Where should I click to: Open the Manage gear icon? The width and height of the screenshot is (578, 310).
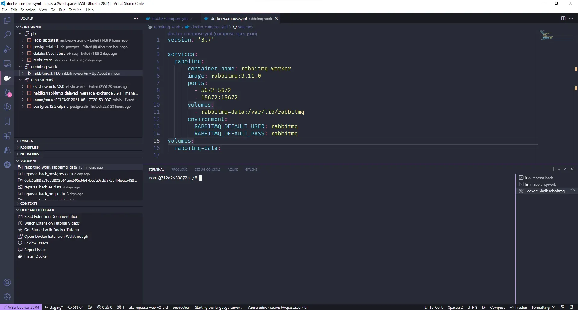pyautogui.click(x=7, y=297)
